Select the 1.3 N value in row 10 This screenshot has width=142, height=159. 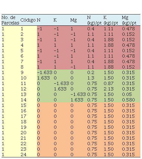[91, 78]
